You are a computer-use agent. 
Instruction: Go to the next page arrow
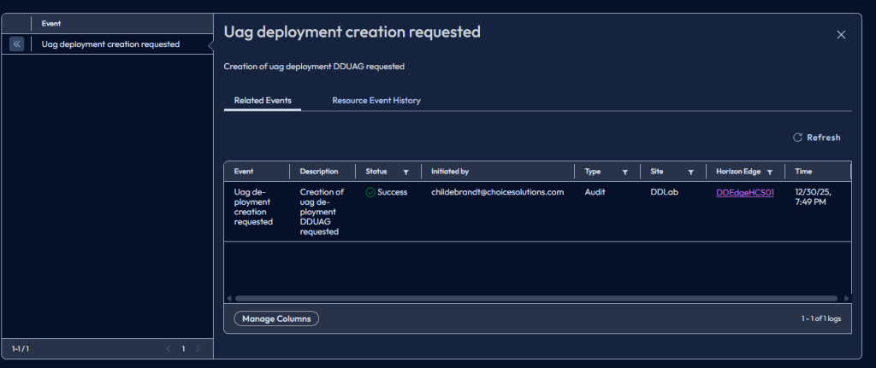[198, 348]
